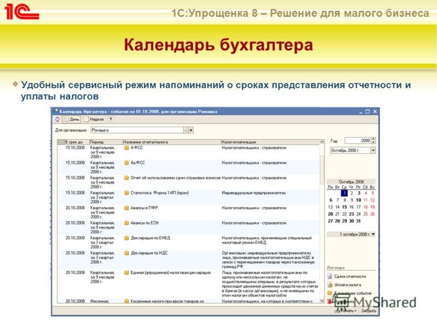This screenshot has width=437, height=327.
Task: Click the Индивидуальные предприниматели cell
Action: pos(253,193)
